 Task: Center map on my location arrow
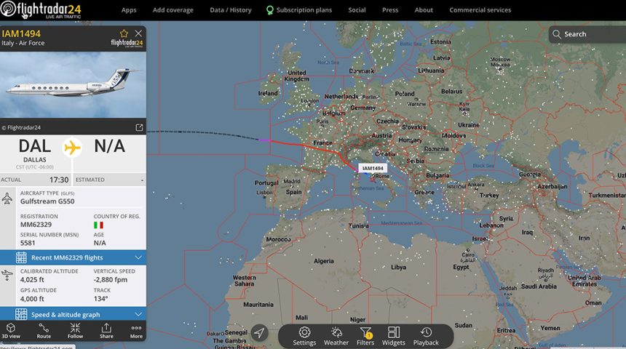tap(259, 333)
